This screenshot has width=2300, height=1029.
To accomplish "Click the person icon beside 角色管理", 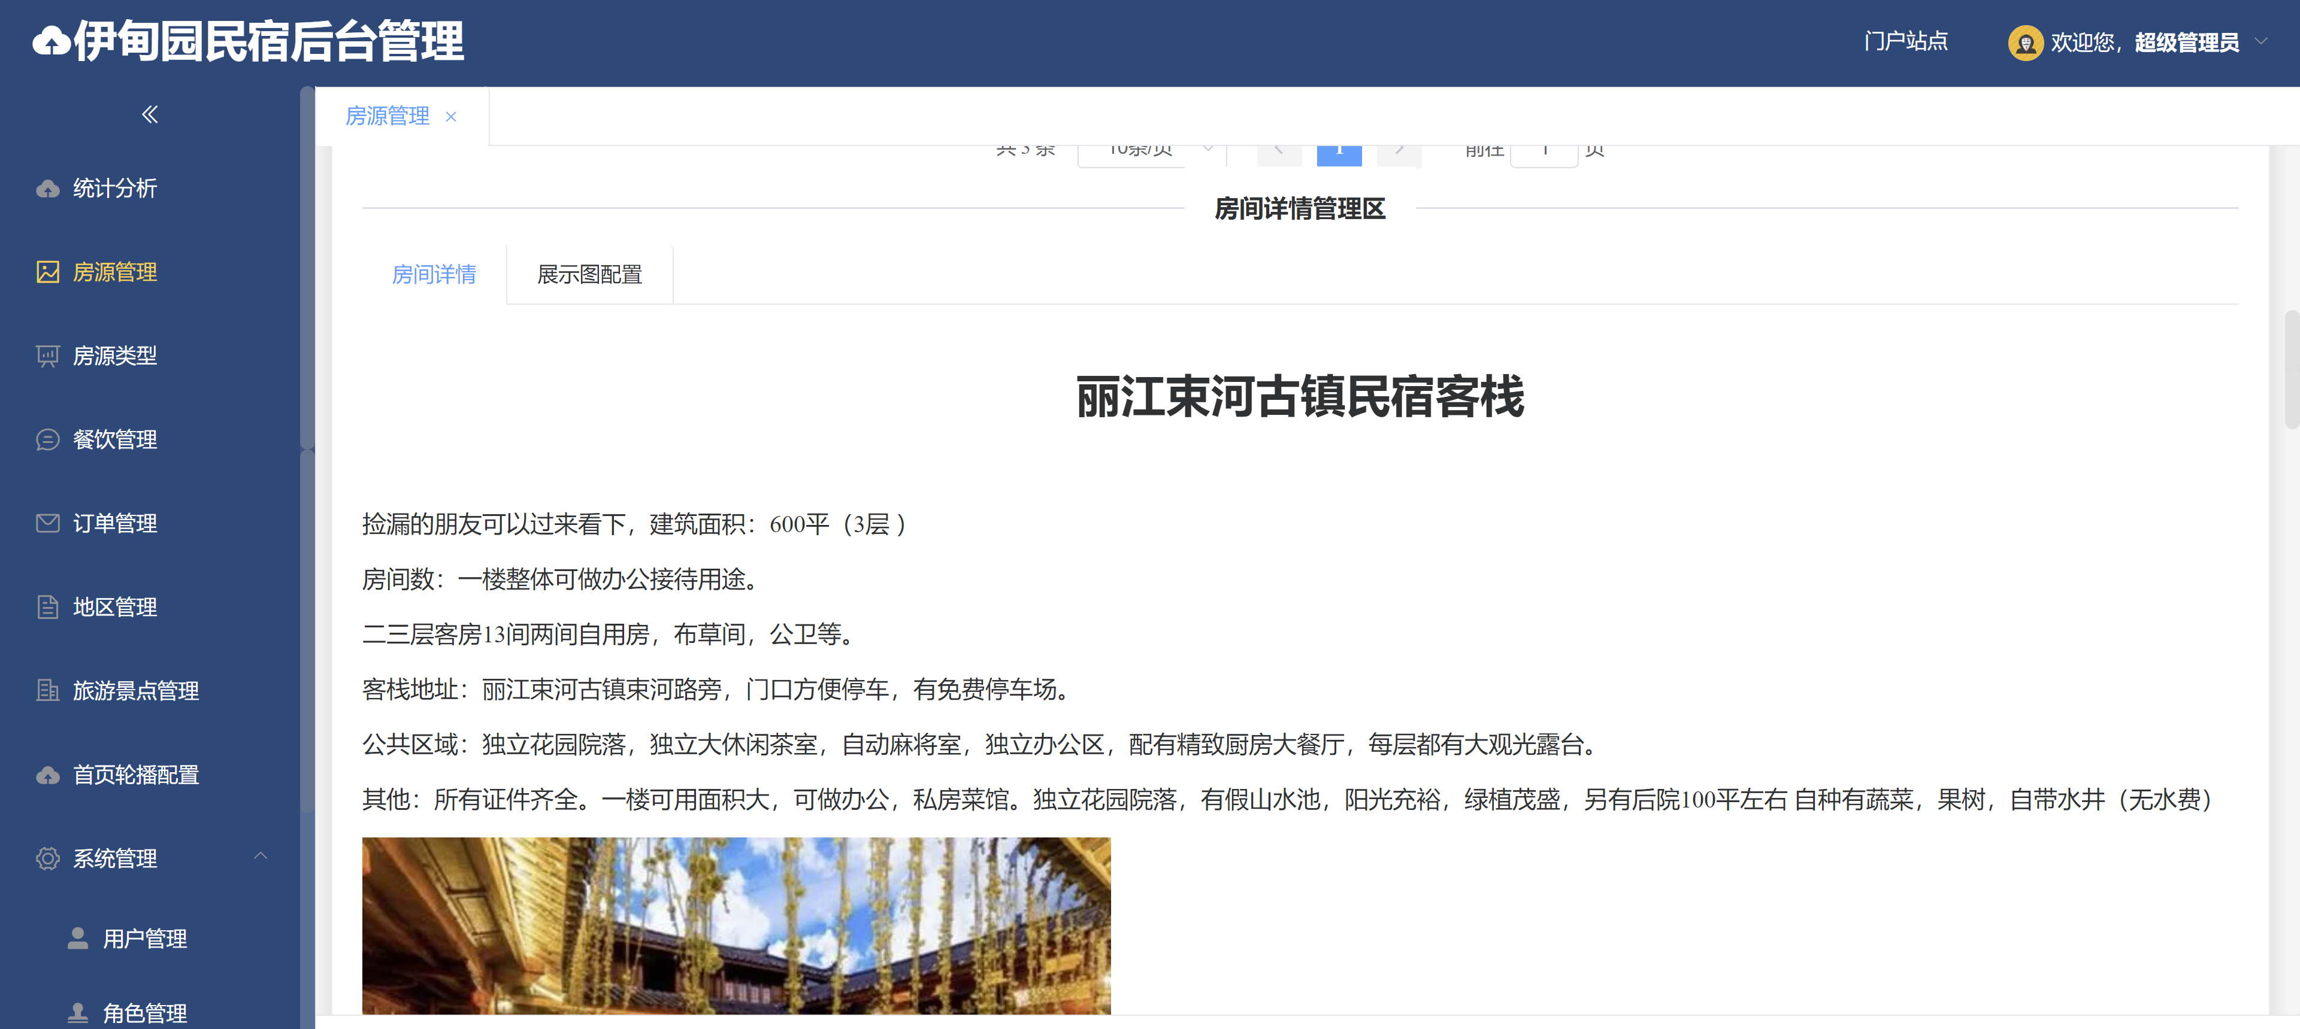I will [x=78, y=1013].
